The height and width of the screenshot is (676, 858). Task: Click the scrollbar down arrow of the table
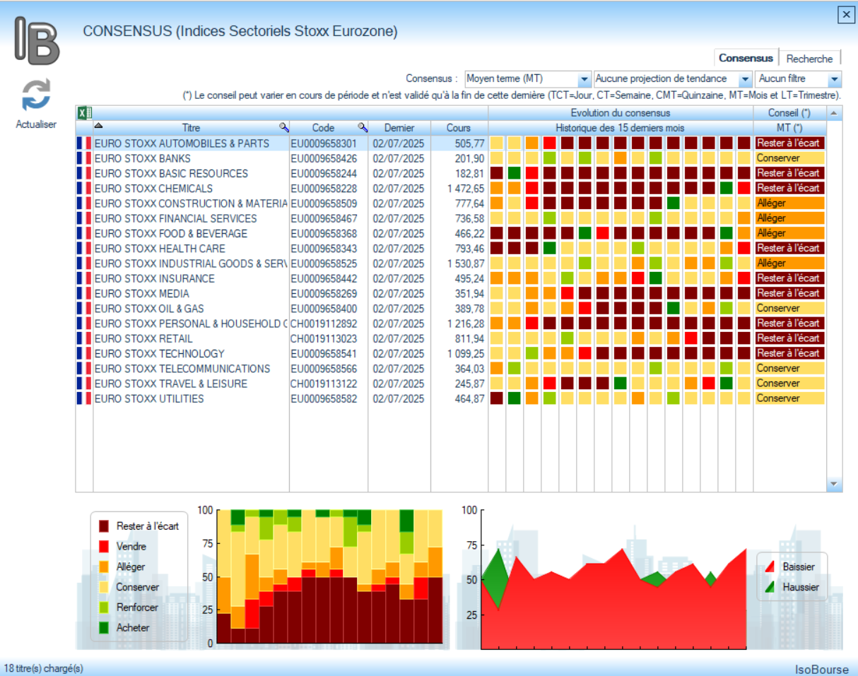834,485
